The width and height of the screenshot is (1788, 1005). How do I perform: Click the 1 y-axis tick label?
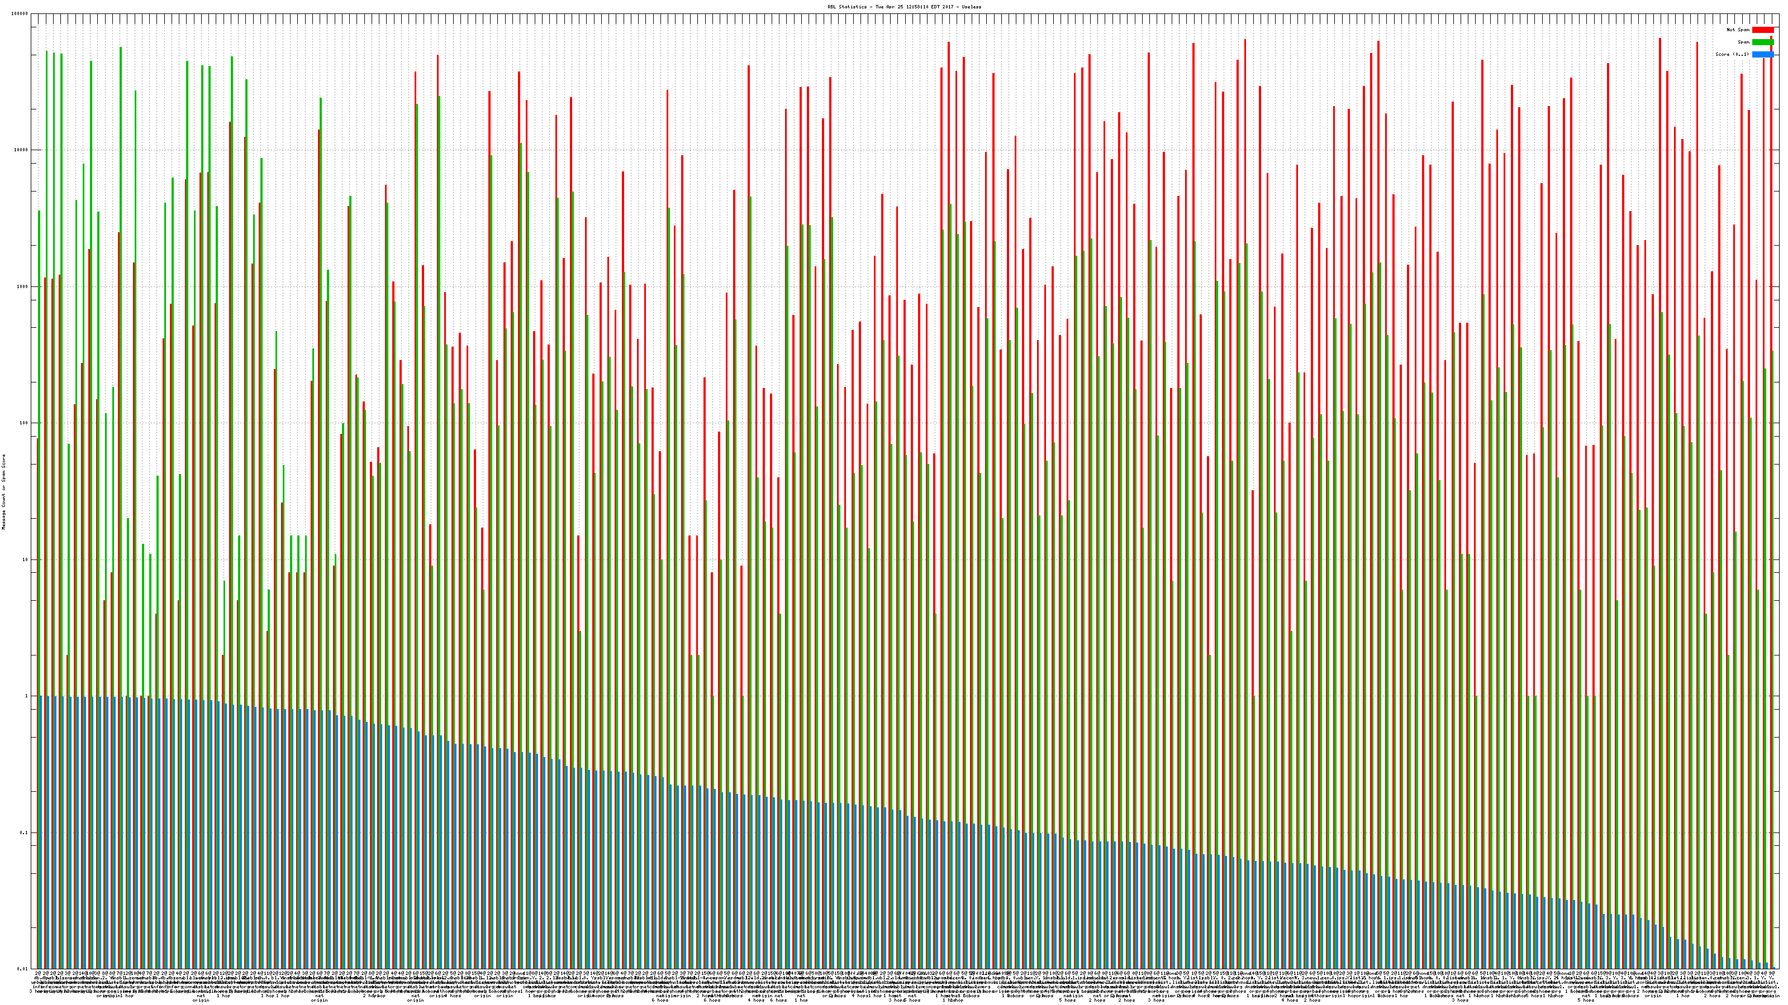click(x=27, y=696)
